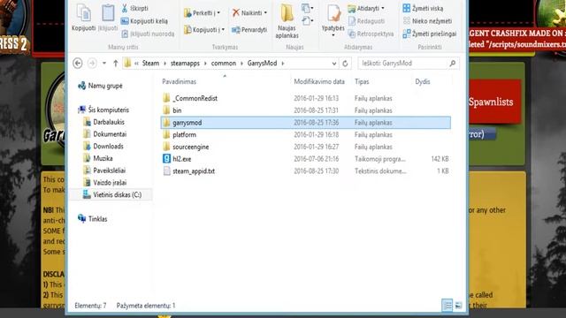
Task: Sort by the Modifikavimo data column header
Action: 319,82
